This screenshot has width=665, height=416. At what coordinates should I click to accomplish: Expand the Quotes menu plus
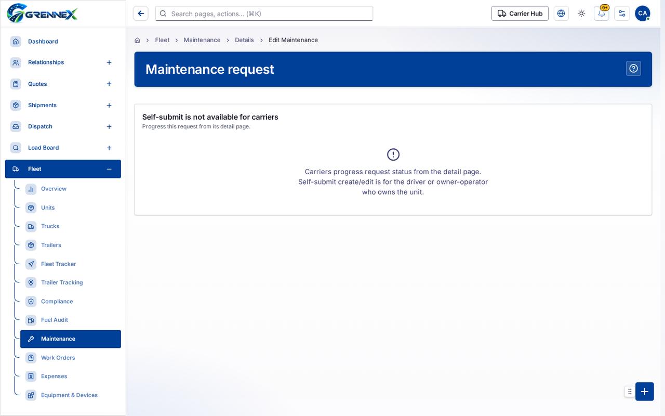point(109,84)
